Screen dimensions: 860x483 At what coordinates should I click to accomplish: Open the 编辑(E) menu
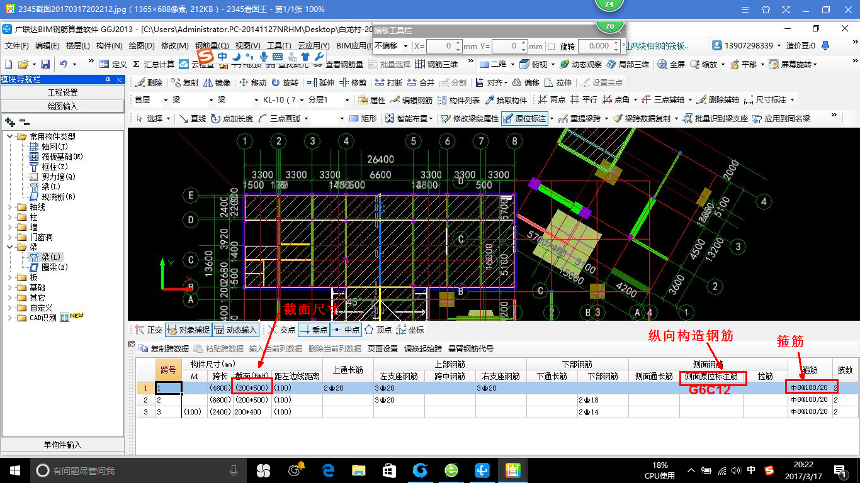47,46
